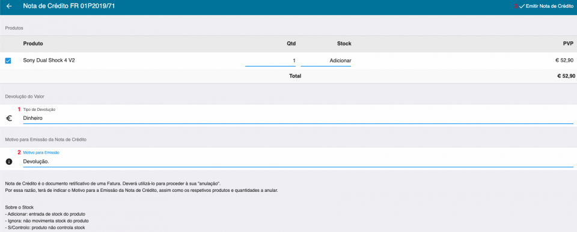Click the Sony Dual Shock 4 V2 product name
This screenshot has width=577, height=232.
49,60
